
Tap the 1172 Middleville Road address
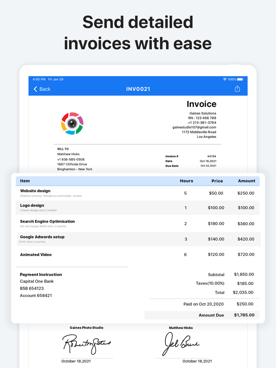[199, 132]
